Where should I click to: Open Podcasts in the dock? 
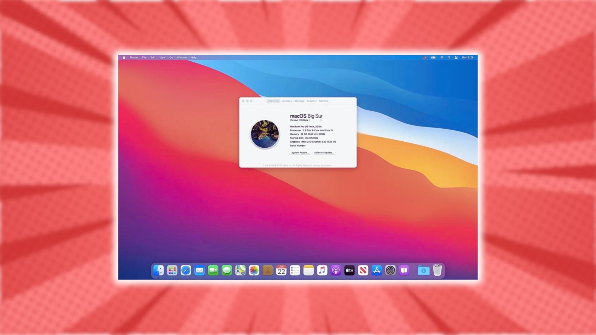click(x=336, y=270)
